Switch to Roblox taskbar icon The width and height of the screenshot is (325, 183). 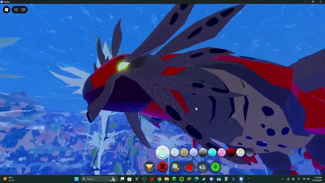(241, 179)
